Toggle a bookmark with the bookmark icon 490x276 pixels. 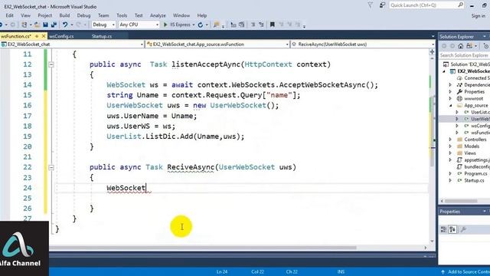[273, 25]
